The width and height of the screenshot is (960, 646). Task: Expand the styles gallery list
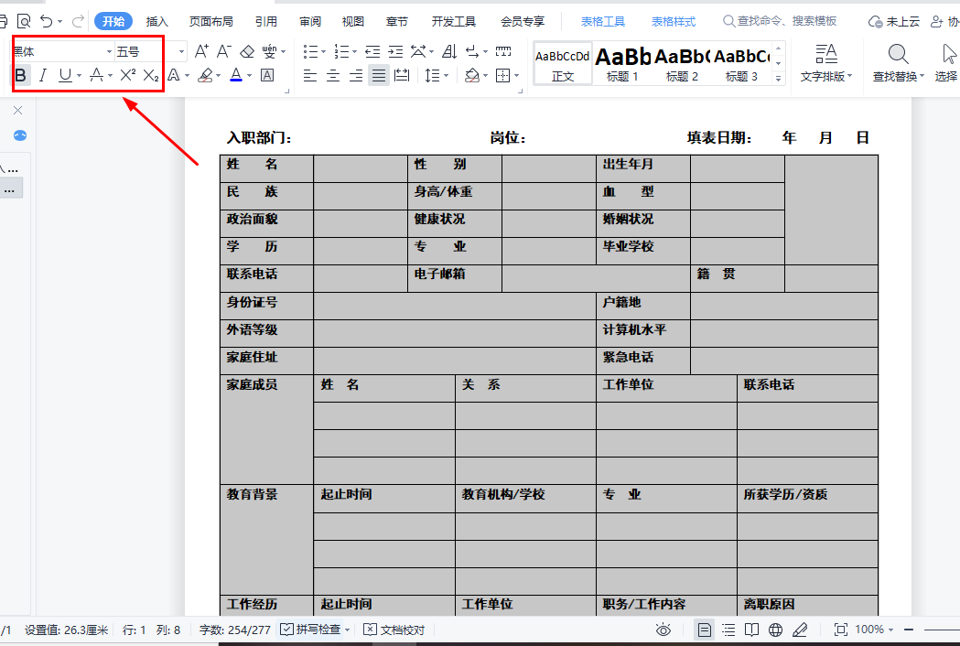click(778, 79)
